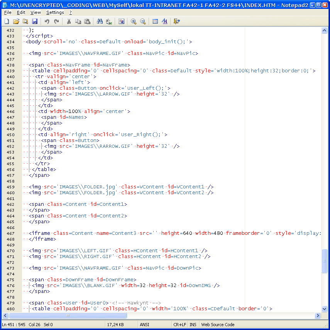Open customize schemes font icon
The height and width of the screenshot is (330, 330).
[x=164, y=21]
